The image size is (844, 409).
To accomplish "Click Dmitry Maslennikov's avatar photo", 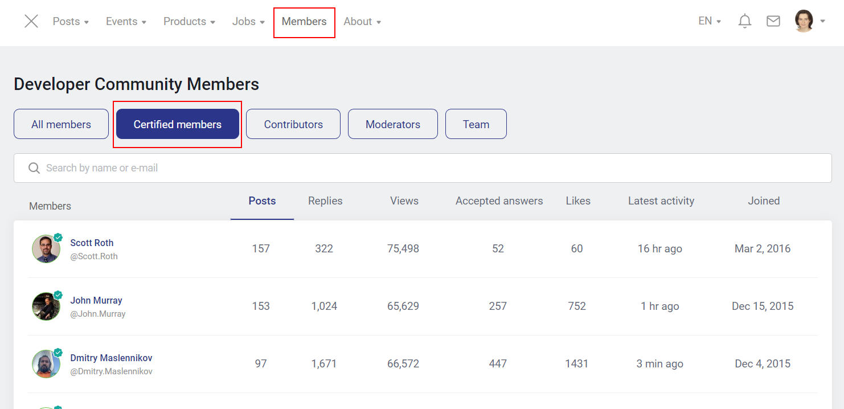I will click(x=46, y=364).
